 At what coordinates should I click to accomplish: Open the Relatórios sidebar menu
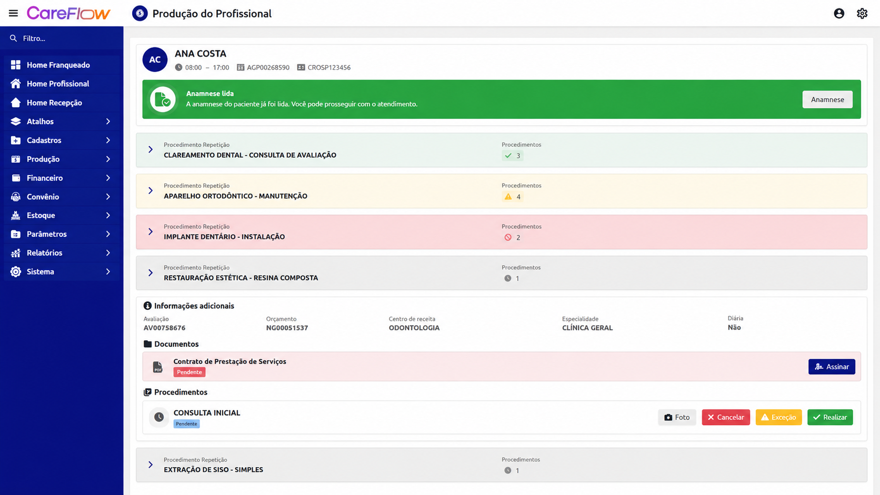[62, 253]
